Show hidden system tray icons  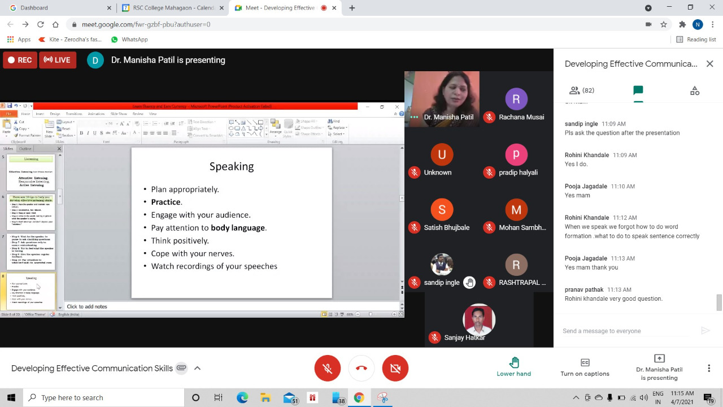[x=576, y=397]
